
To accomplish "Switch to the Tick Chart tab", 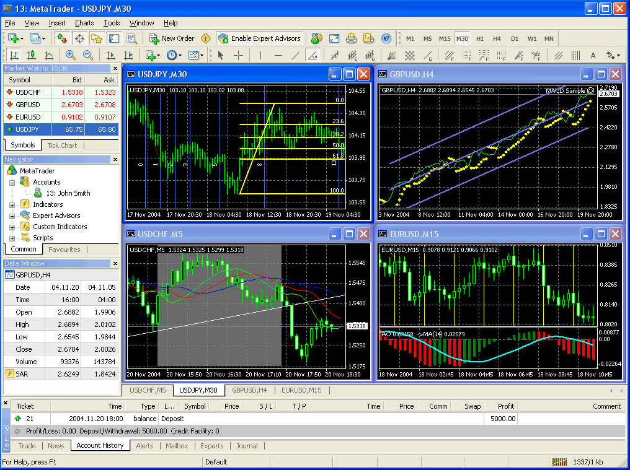I will point(62,146).
